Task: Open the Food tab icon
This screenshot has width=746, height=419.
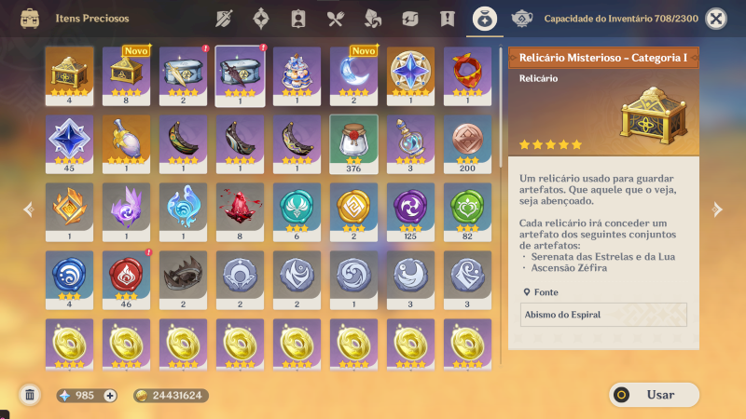Action: point(336,19)
